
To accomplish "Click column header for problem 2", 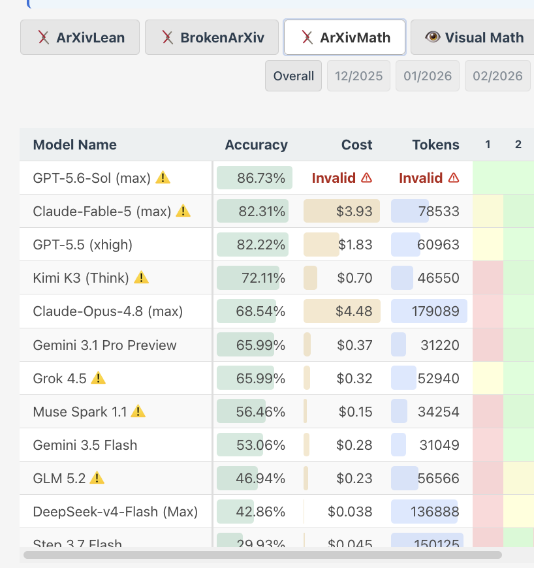I will click(518, 144).
